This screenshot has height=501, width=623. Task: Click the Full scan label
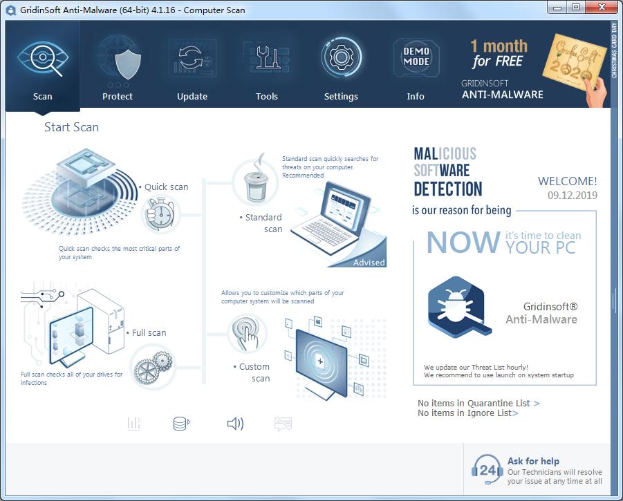(149, 332)
